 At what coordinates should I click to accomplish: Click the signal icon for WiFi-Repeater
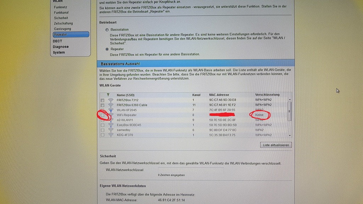point(111,115)
